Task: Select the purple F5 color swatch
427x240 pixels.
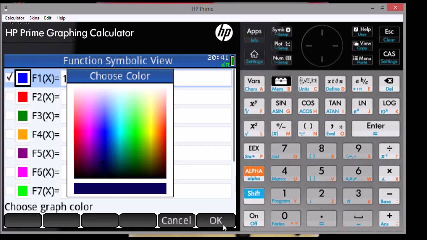Action: click(x=23, y=153)
